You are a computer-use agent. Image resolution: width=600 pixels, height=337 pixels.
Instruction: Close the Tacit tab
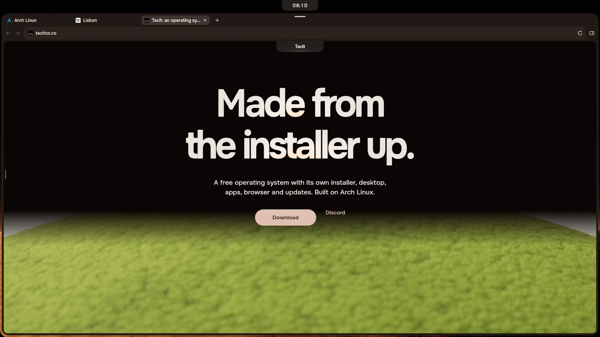tap(205, 20)
